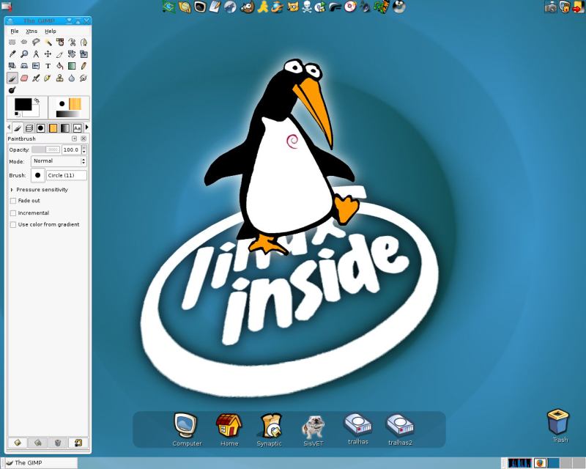Click the Restore tool options button
This screenshot has width=586, height=469.
(37, 443)
